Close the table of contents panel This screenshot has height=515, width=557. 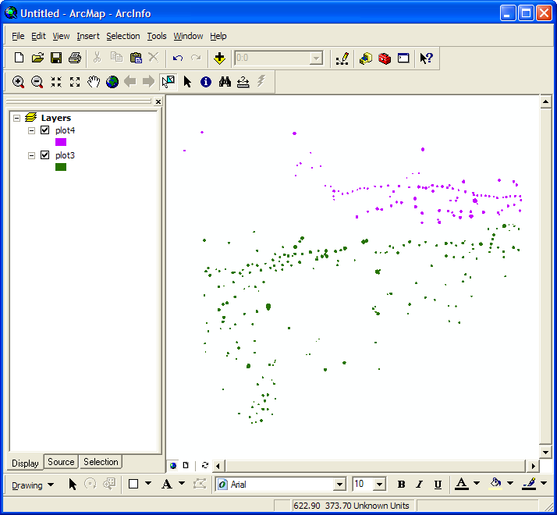(158, 101)
